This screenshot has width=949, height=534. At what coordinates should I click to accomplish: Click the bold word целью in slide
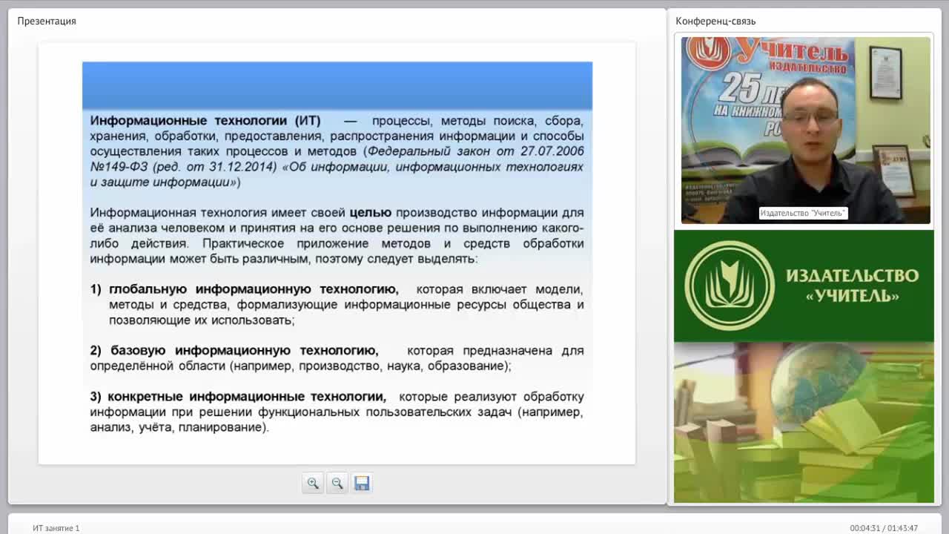[370, 213]
